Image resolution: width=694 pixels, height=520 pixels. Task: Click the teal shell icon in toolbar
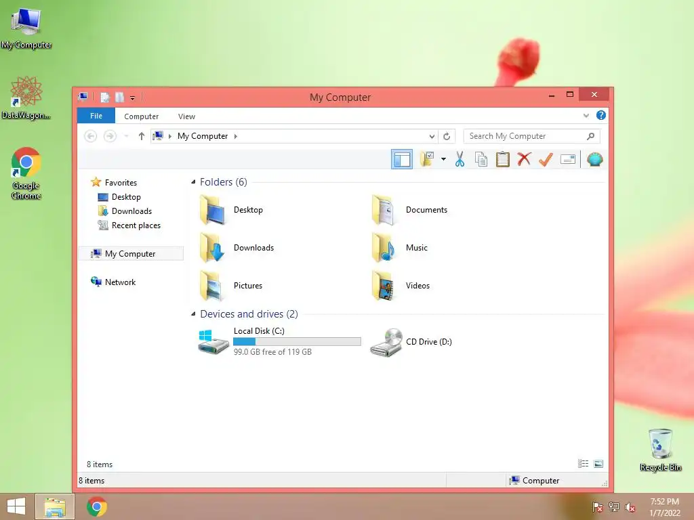pos(595,159)
